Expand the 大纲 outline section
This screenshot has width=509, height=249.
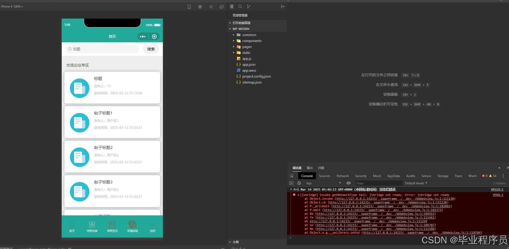pos(257,242)
